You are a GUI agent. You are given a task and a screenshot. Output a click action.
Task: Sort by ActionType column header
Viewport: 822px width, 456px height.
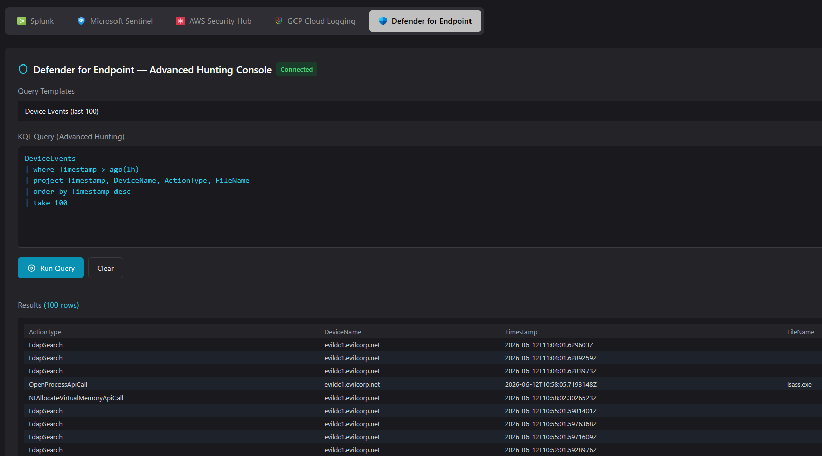(x=45, y=332)
